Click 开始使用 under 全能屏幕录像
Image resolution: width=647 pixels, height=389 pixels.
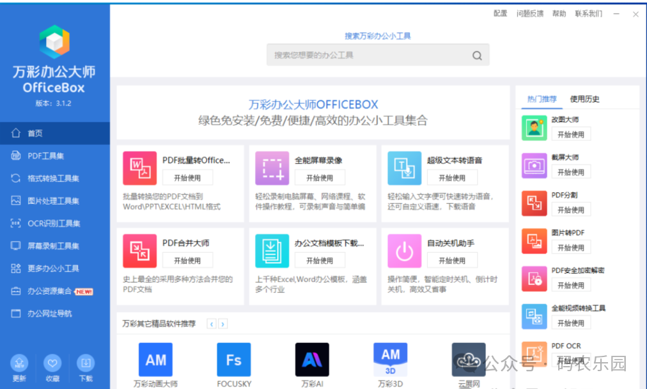click(320, 178)
